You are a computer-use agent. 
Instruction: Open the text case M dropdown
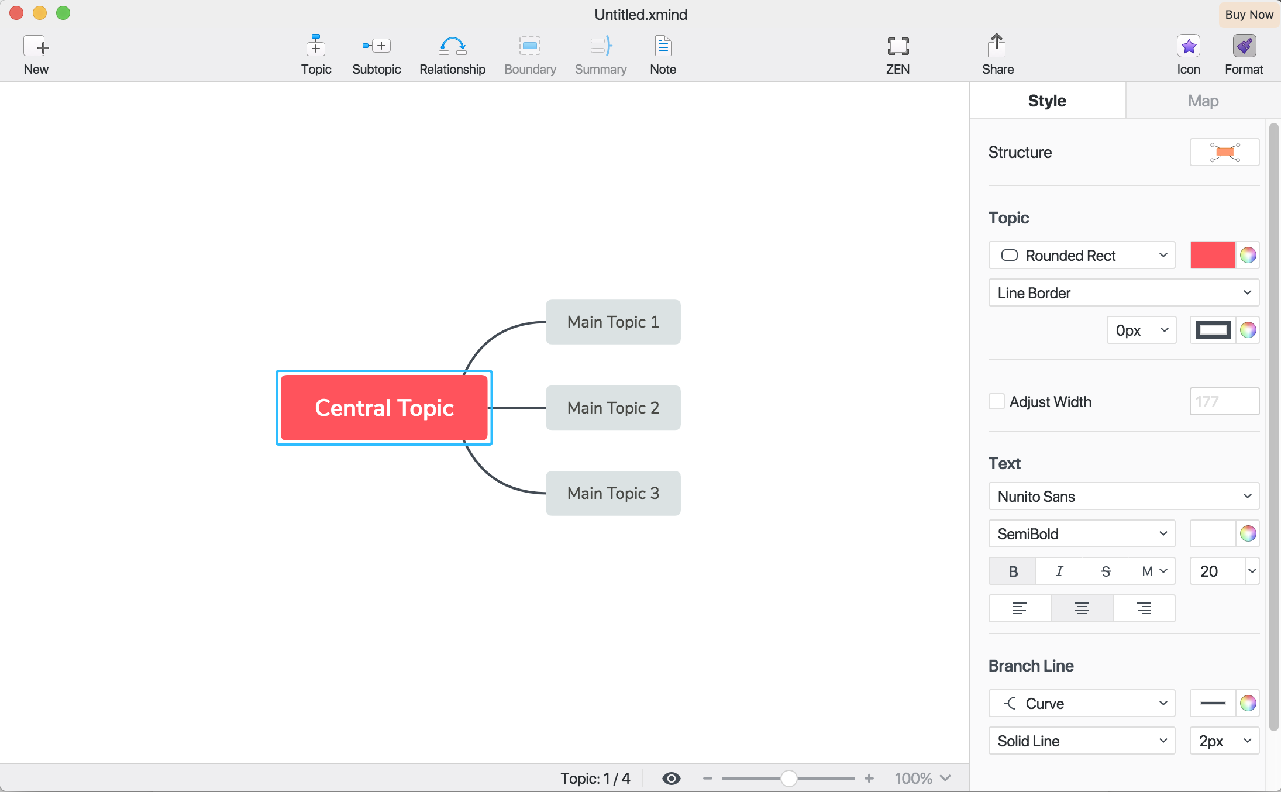1154,571
